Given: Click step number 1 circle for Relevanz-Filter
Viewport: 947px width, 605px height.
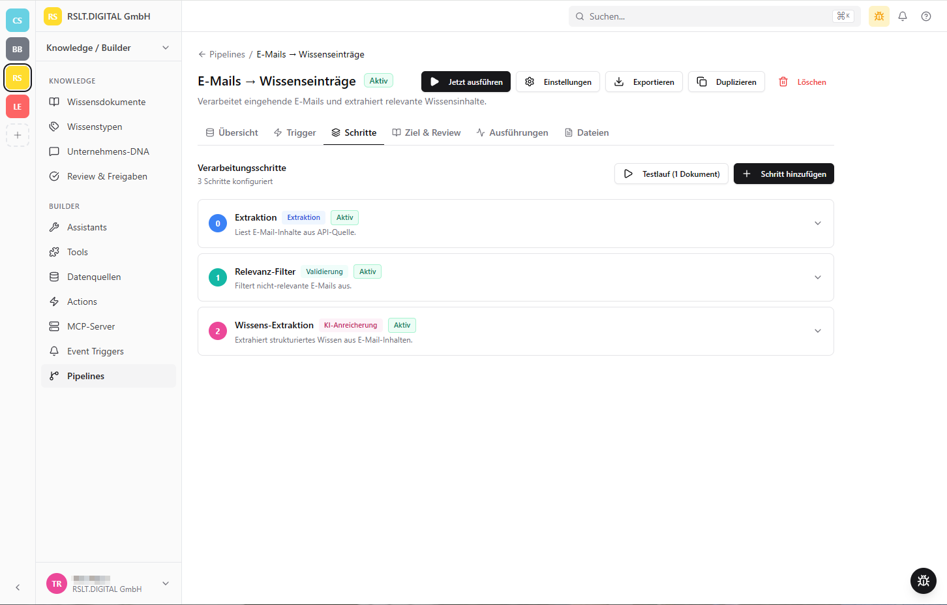Looking at the screenshot, I should [218, 277].
